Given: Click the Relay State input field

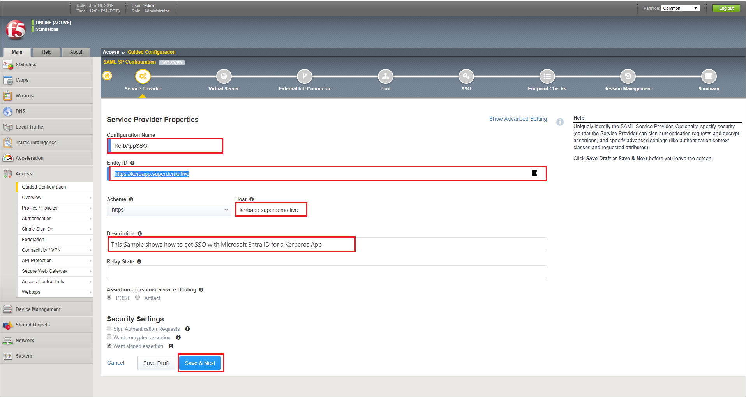Looking at the screenshot, I should tap(326, 272).
